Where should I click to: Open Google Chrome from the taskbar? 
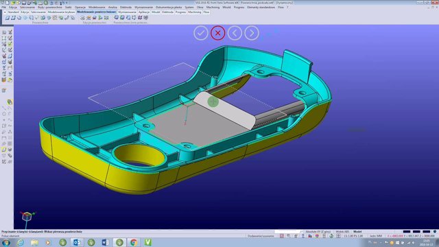[x=134, y=242]
